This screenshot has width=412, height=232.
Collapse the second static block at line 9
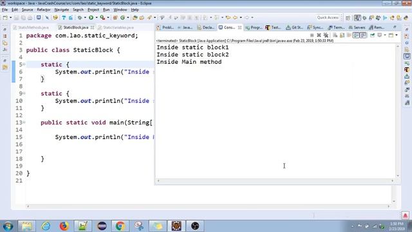pos(24,93)
